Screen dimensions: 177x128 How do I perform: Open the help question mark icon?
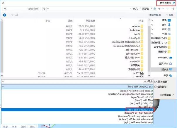tap(5, 15)
